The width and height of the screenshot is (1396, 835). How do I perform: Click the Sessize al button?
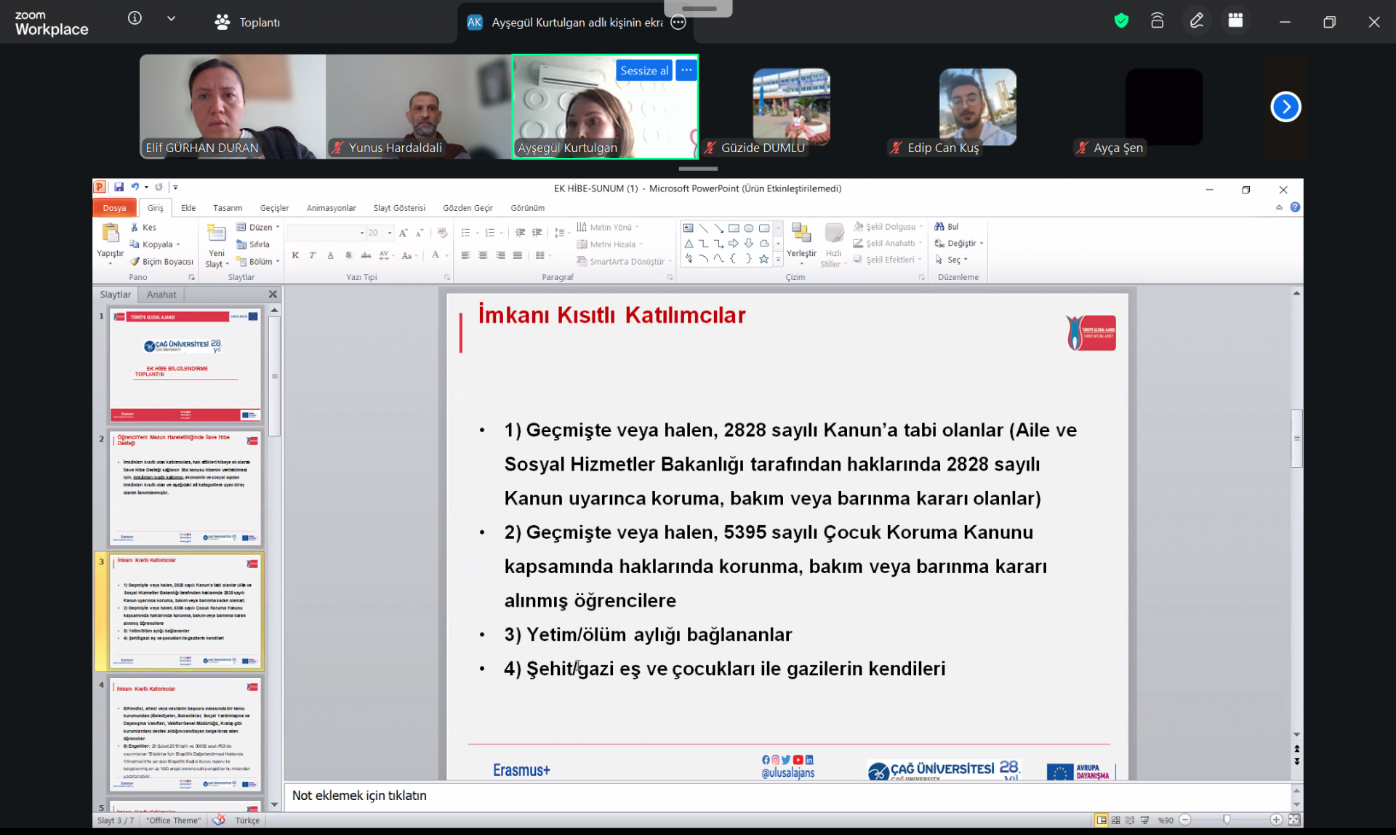(x=643, y=71)
